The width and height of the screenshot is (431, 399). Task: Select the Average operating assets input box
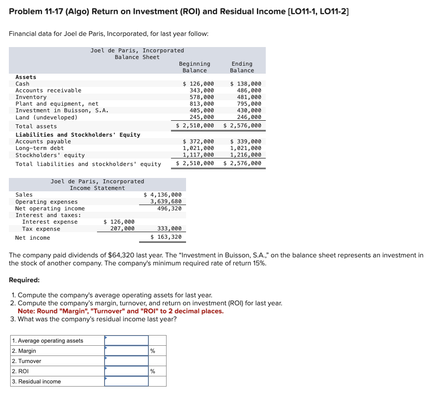point(126,340)
